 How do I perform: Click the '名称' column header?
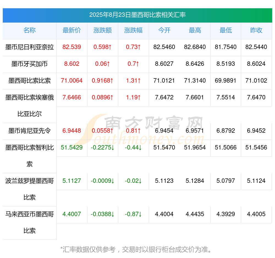[x=29, y=30]
